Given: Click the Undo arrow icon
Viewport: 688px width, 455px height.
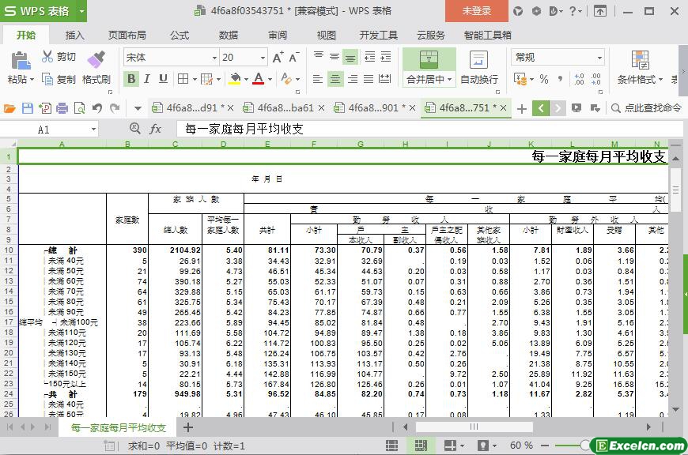Looking at the screenshot, I should pos(97,108).
